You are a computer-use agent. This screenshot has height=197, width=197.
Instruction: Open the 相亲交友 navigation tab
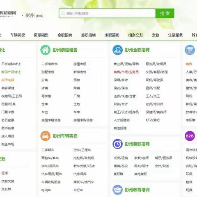[x=135, y=35]
